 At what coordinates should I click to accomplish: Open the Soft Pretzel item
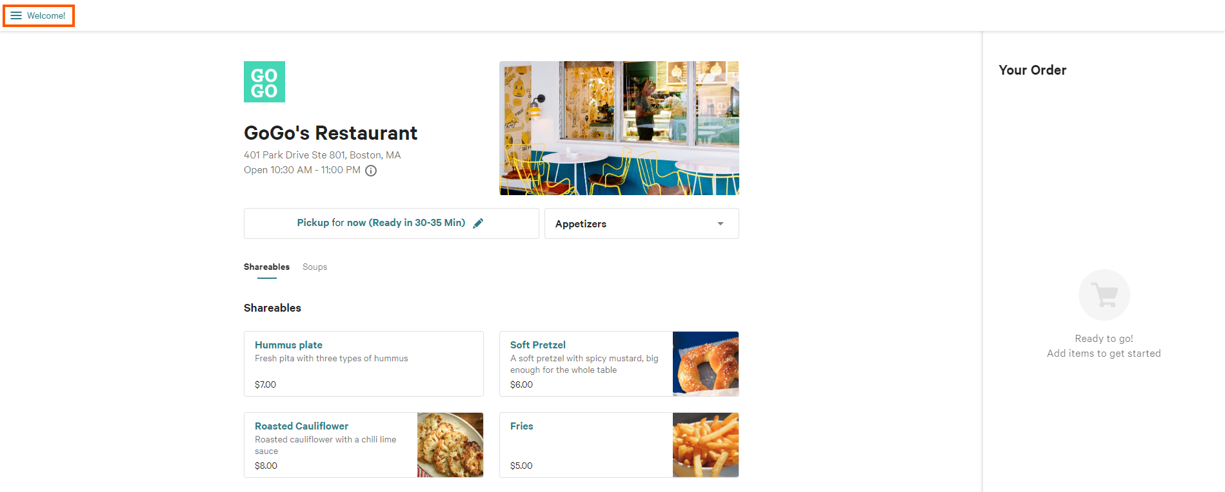click(619, 364)
